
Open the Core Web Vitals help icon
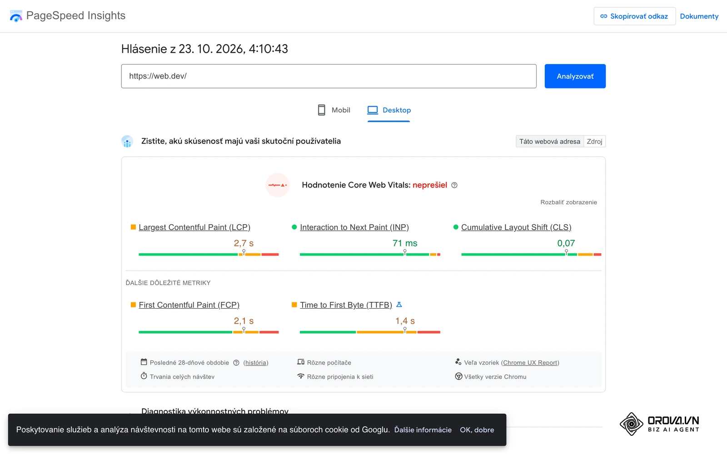tap(454, 185)
